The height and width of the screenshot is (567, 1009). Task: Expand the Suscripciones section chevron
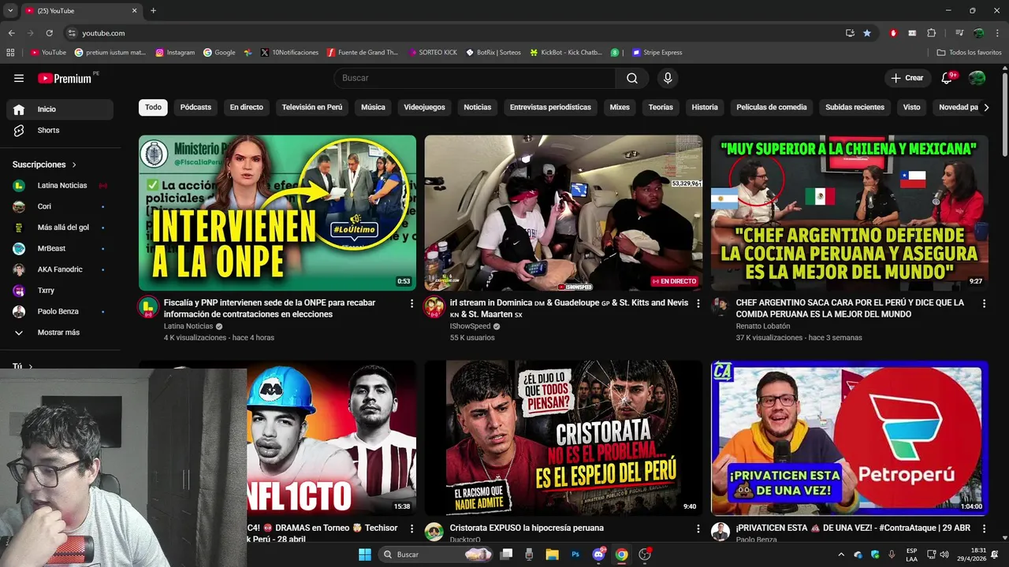75,165
